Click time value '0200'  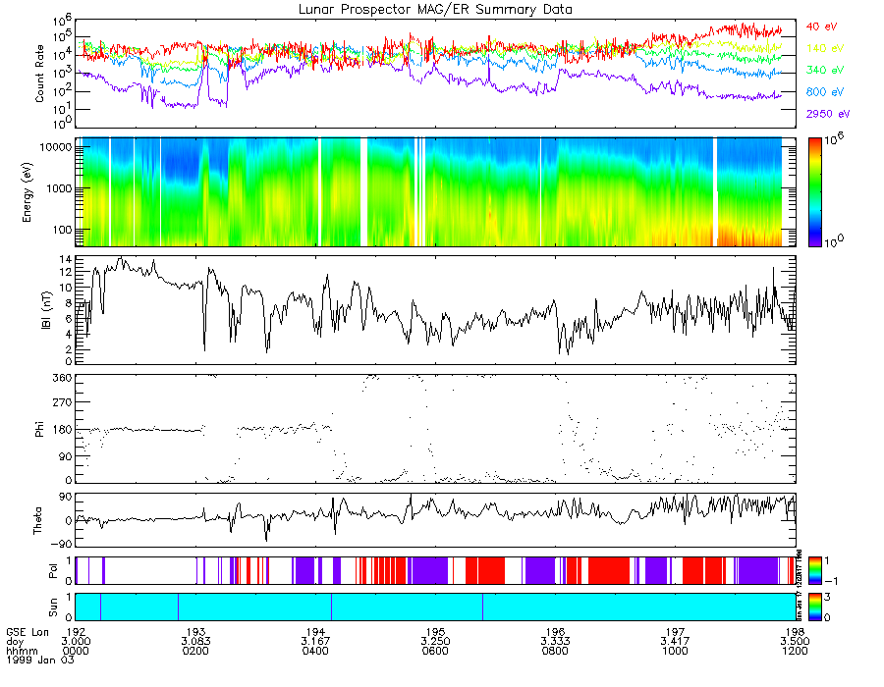[x=195, y=651]
